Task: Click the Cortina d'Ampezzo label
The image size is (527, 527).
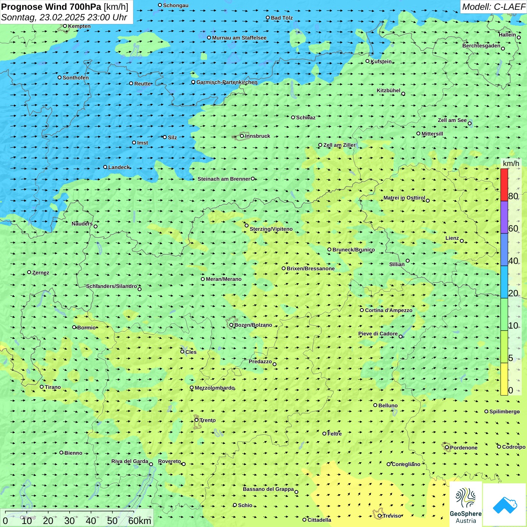Action: (x=388, y=310)
